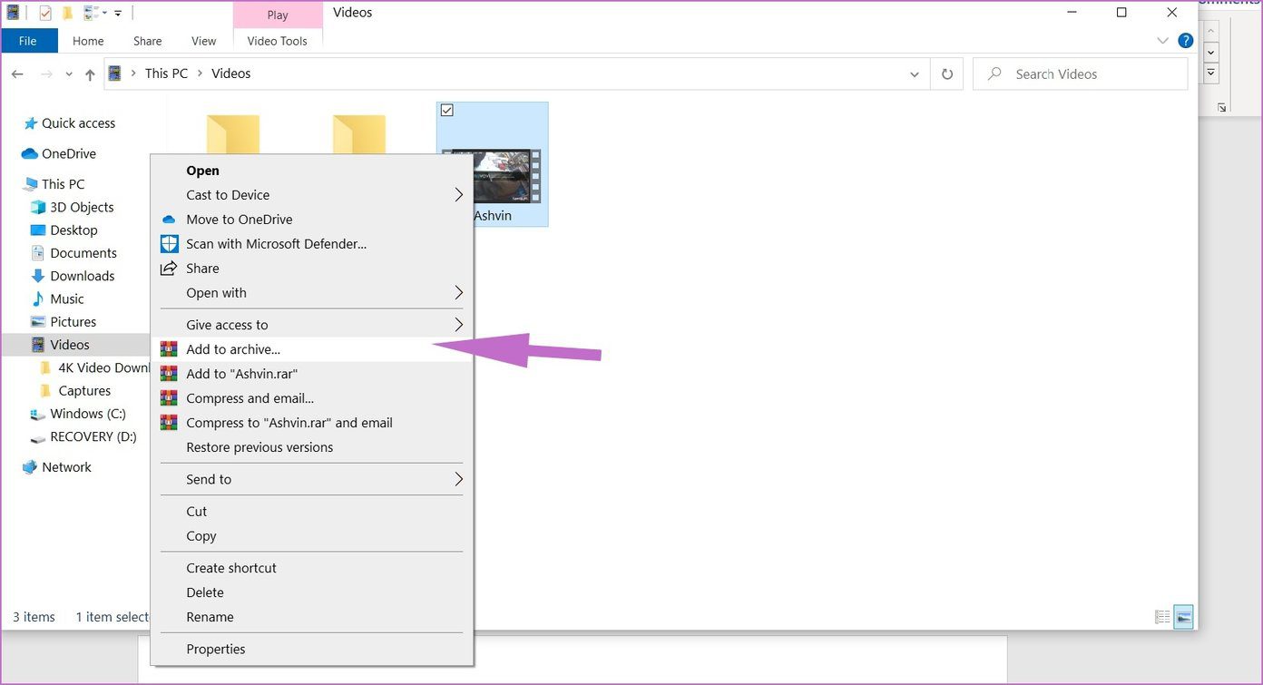Choose Delete in the context menu
1263x685 pixels.
point(311,592)
